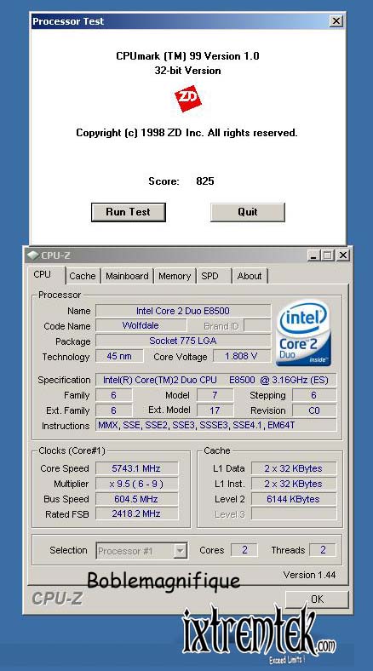Image resolution: width=373 pixels, height=671 pixels.
Task: Click the Threads value 2
Action: 323,550
